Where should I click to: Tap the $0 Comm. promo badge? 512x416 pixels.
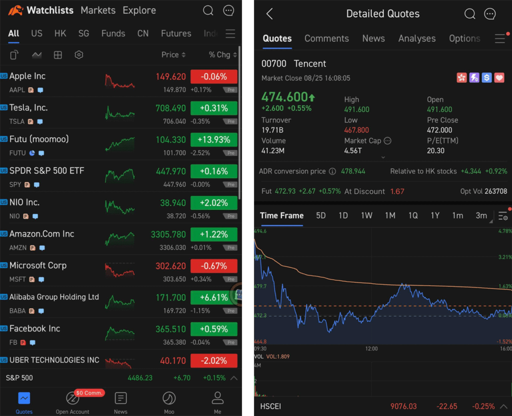point(89,393)
